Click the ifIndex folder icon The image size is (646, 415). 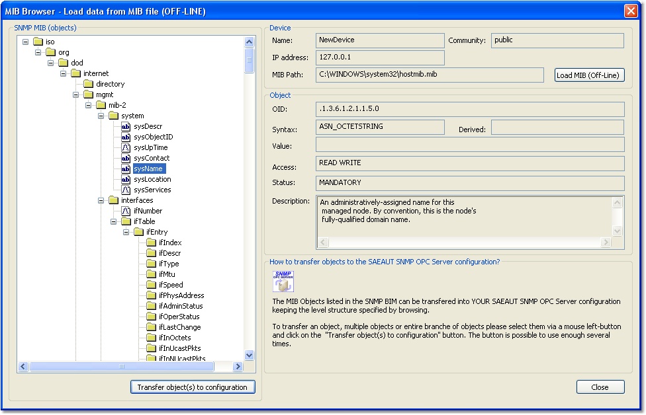click(152, 243)
